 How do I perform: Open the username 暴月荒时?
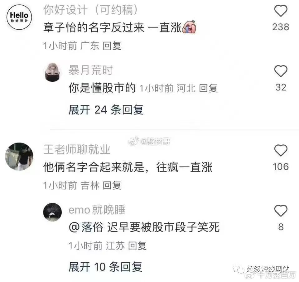[91, 70]
